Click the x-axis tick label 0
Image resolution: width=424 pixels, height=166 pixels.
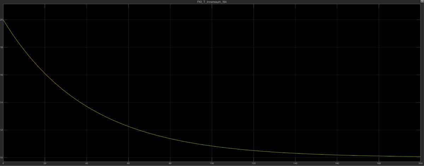pos(3,164)
